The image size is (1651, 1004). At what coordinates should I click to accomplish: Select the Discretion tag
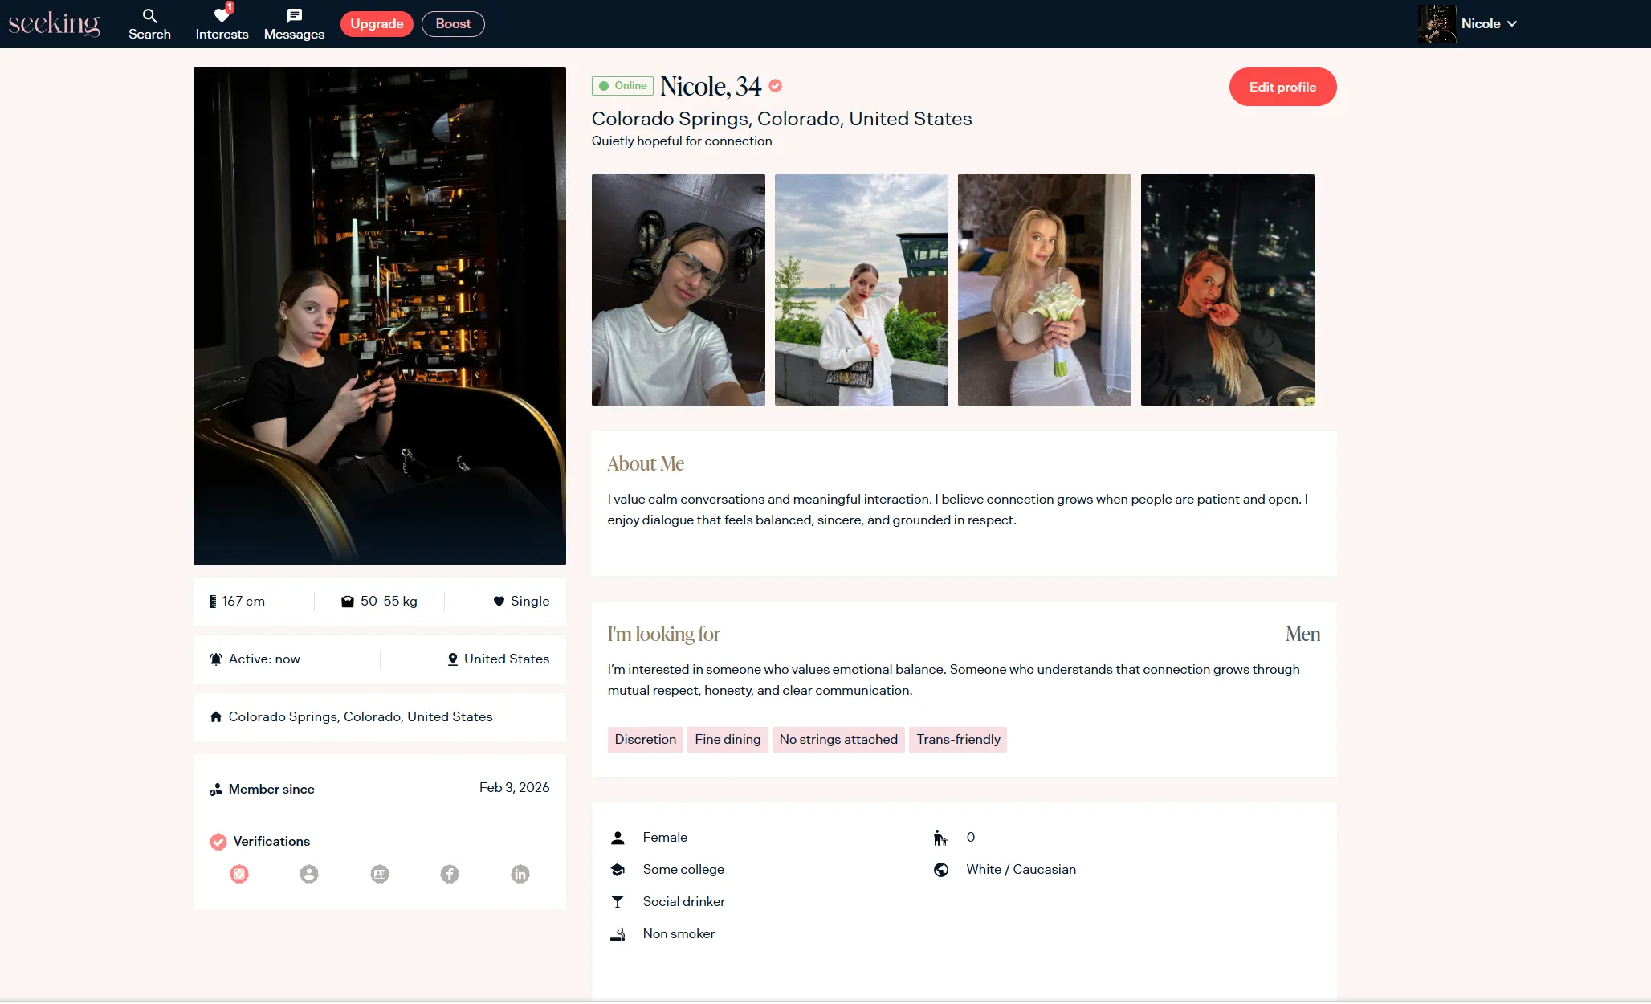click(x=645, y=740)
